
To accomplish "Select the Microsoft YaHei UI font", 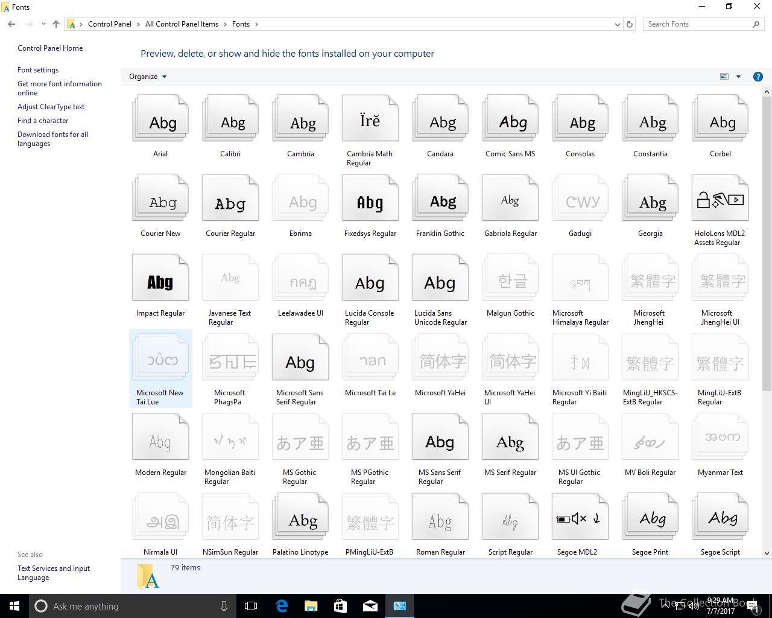I will tap(510, 369).
